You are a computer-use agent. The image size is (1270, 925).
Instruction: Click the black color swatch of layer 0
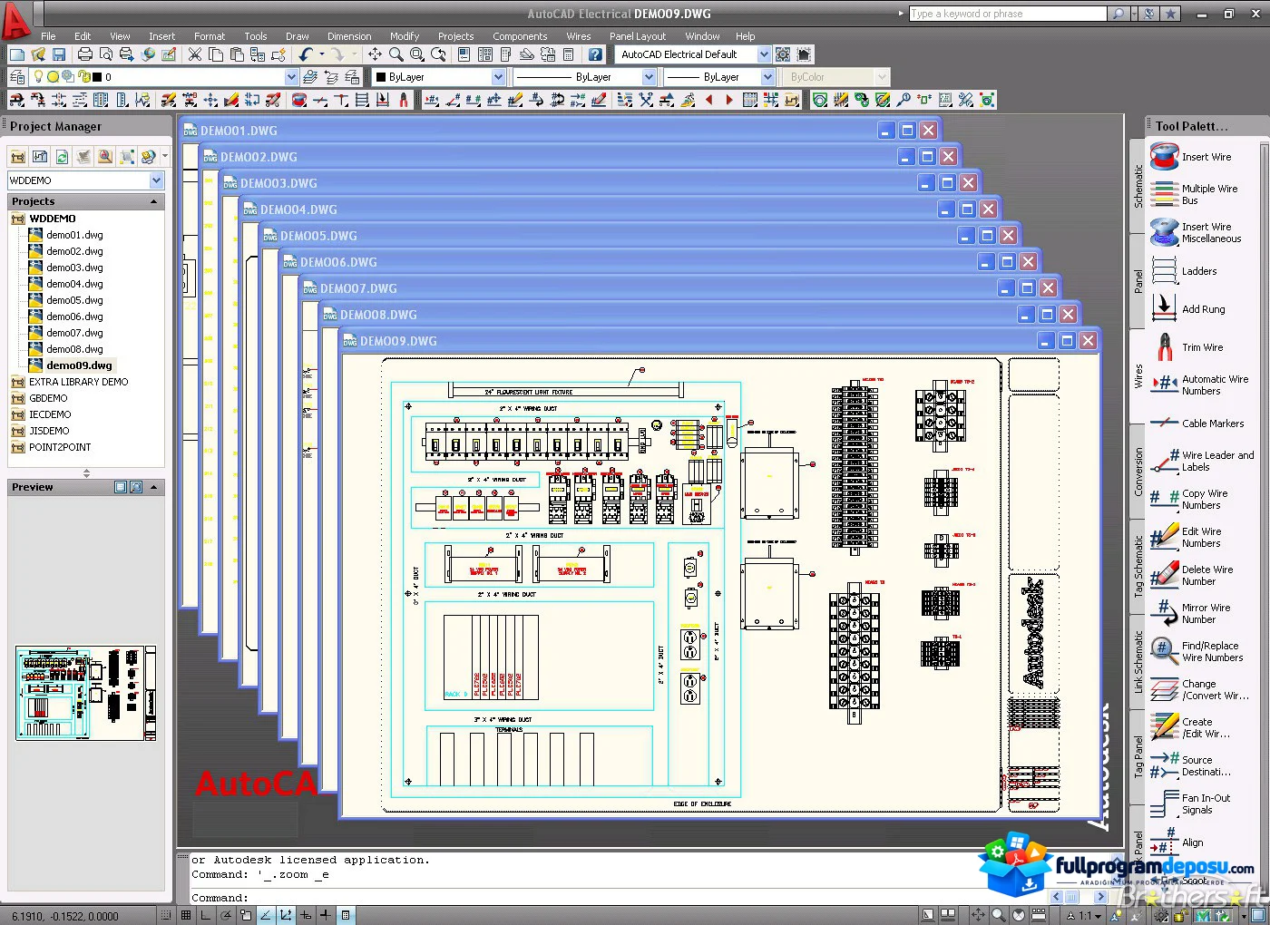[98, 77]
